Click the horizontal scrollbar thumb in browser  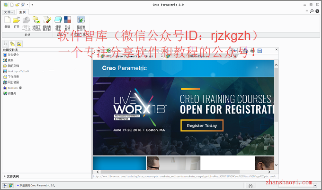170,172
